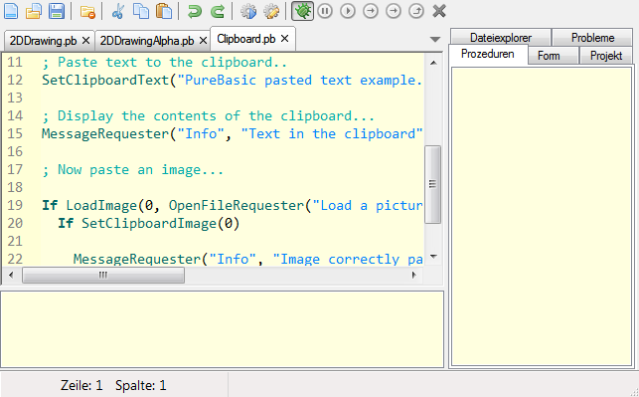Switch to 2DDrawingAlpha.pb tab
The height and width of the screenshot is (397, 639).
tap(147, 41)
